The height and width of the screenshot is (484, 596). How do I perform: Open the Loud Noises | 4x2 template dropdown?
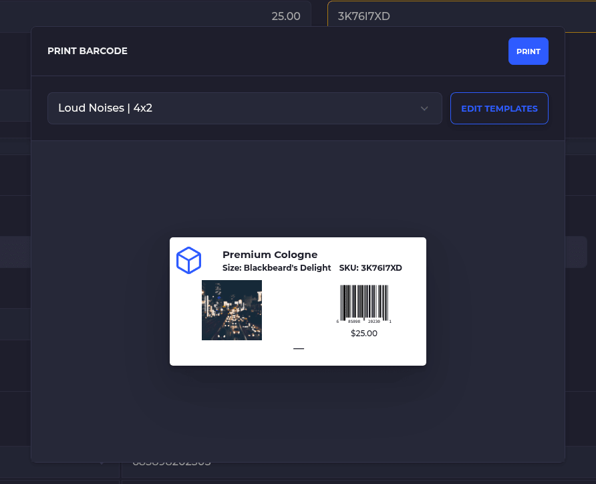(245, 108)
